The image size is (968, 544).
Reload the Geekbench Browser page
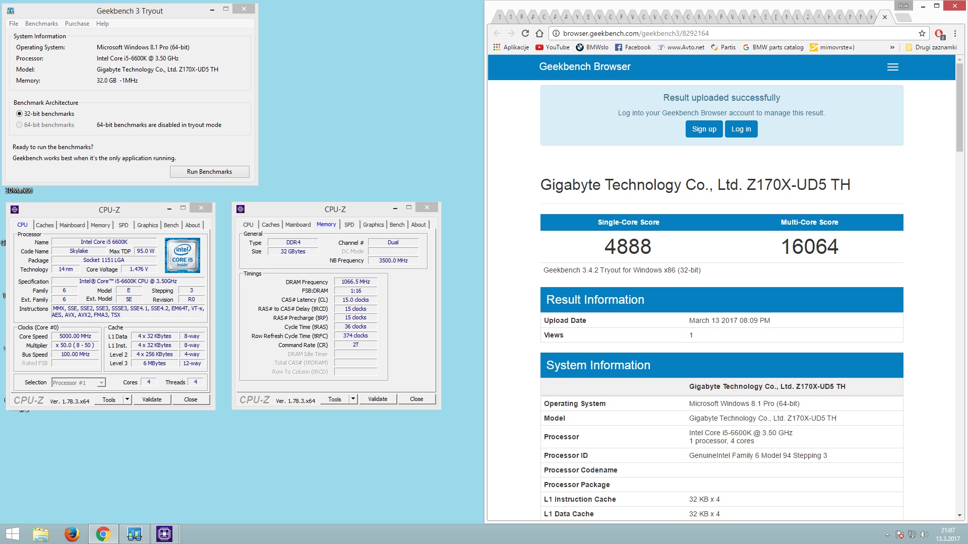tap(525, 33)
